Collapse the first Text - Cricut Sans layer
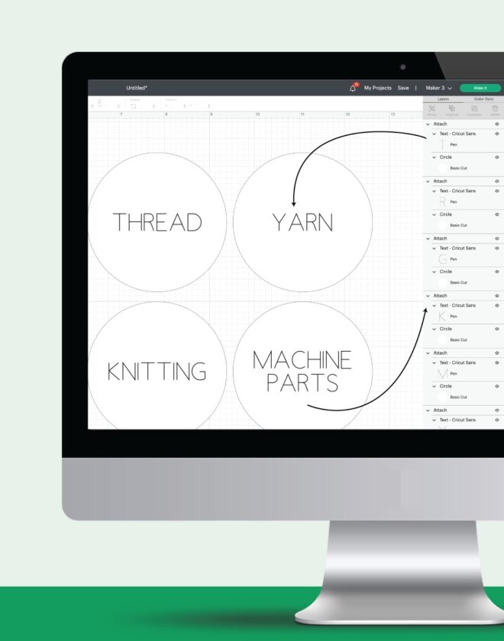Viewport: 504px width, 641px height. coord(435,134)
